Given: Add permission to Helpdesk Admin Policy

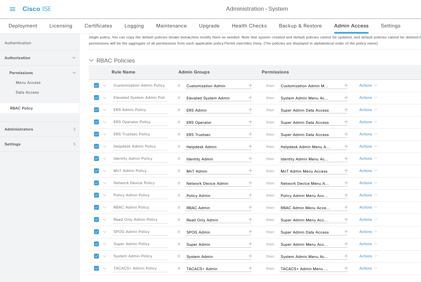Looking at the screenshot, I should pyautogui.click(x=346, y=146).
